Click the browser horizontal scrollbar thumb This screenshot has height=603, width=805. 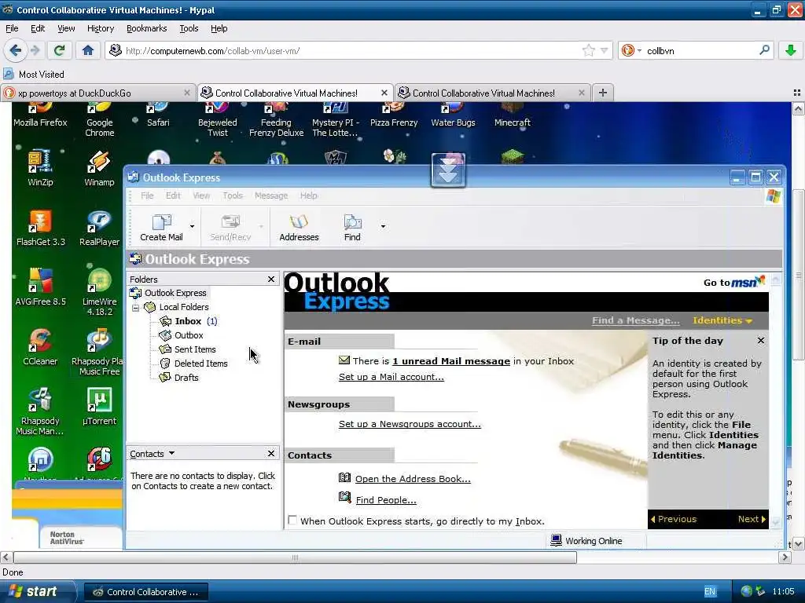(x=295, y=557)
